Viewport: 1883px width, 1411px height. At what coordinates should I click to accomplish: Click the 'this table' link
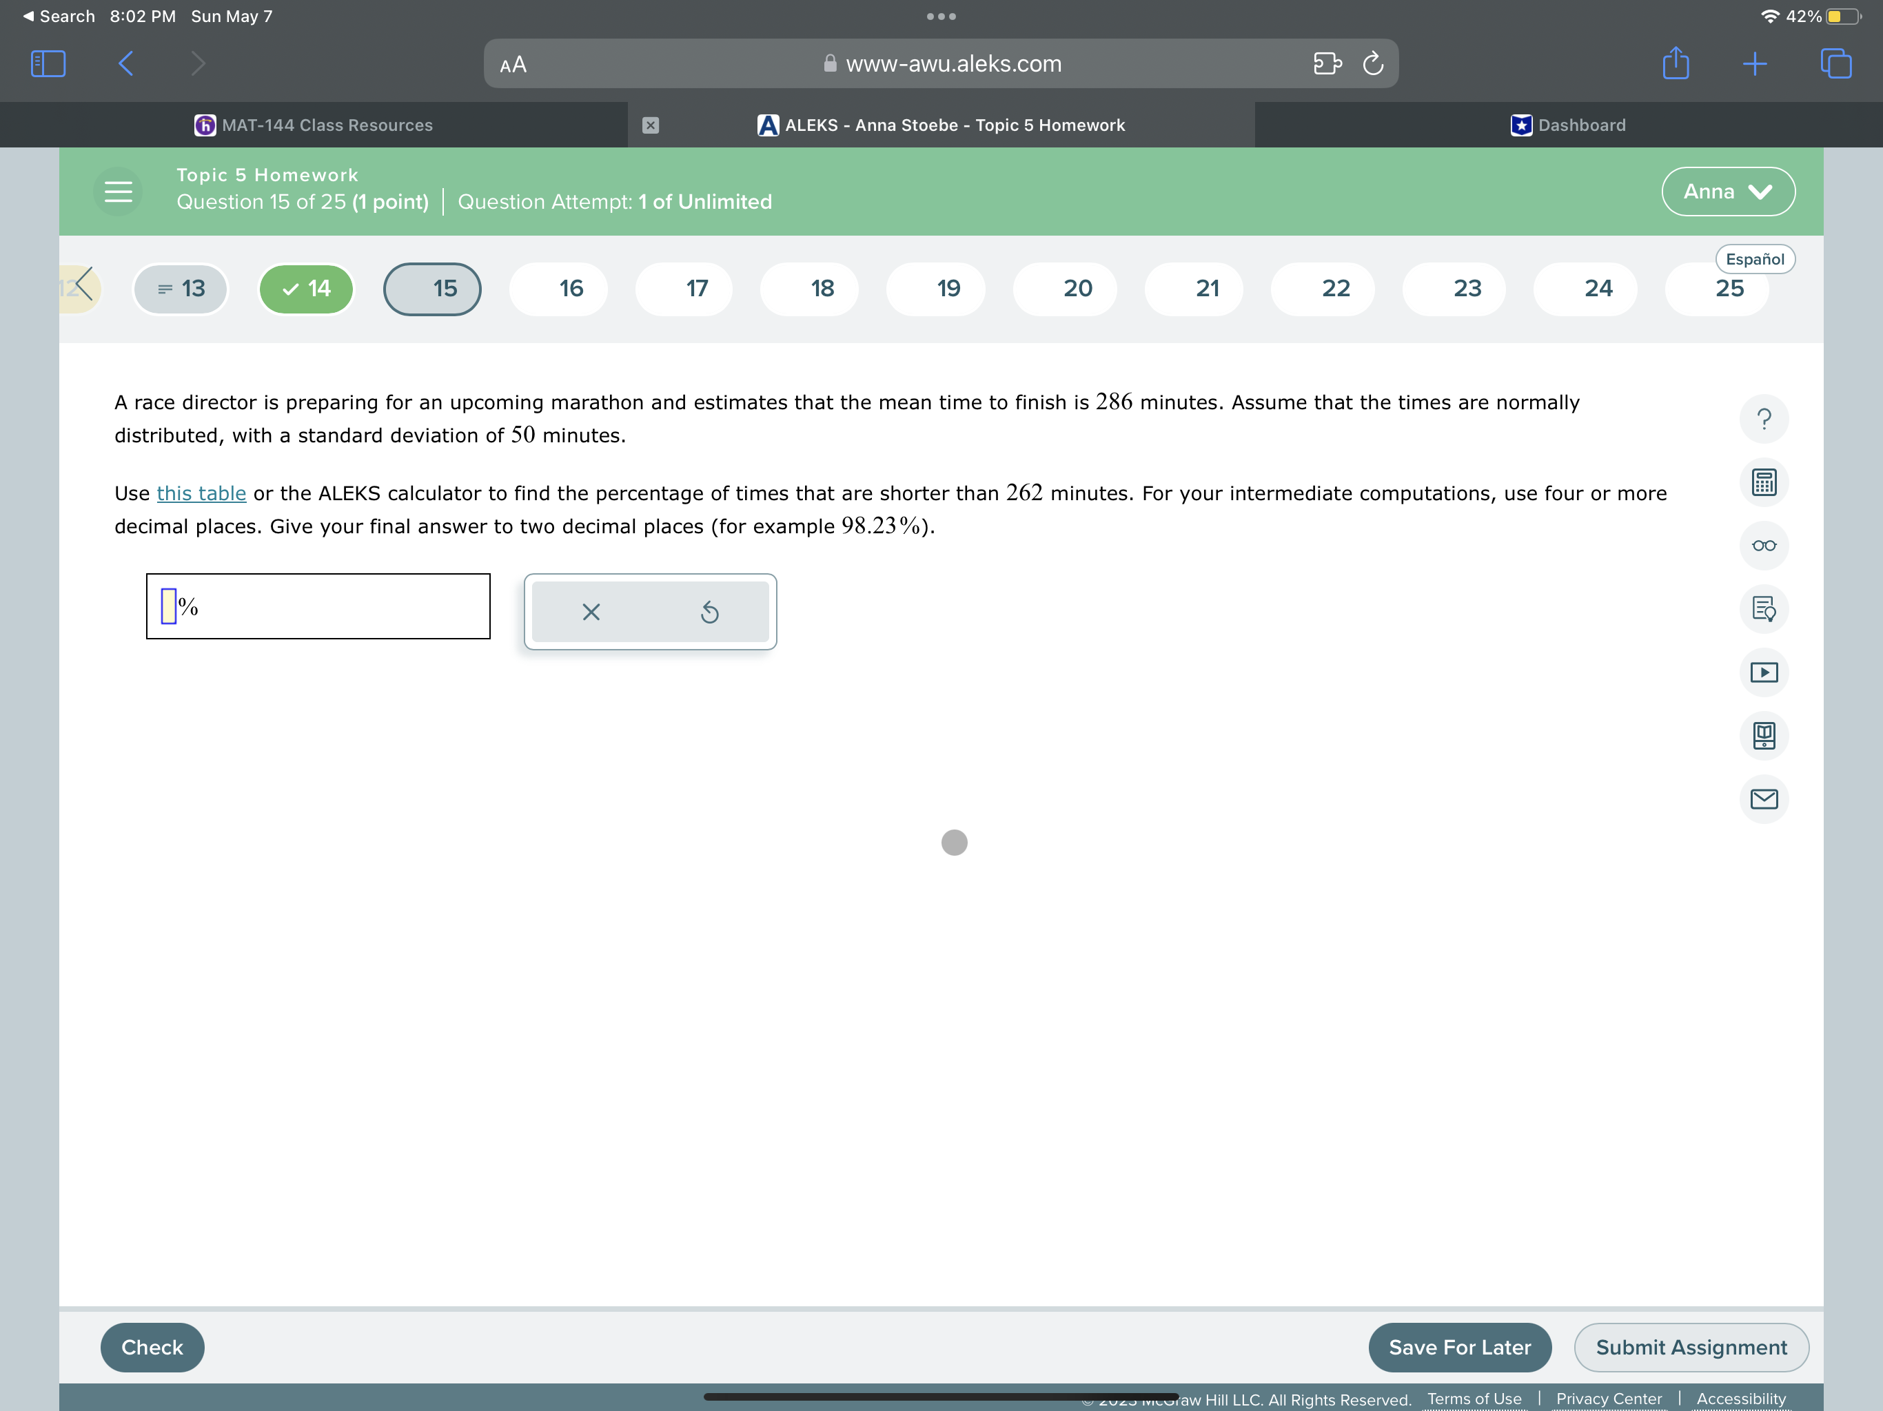[201, 493]
